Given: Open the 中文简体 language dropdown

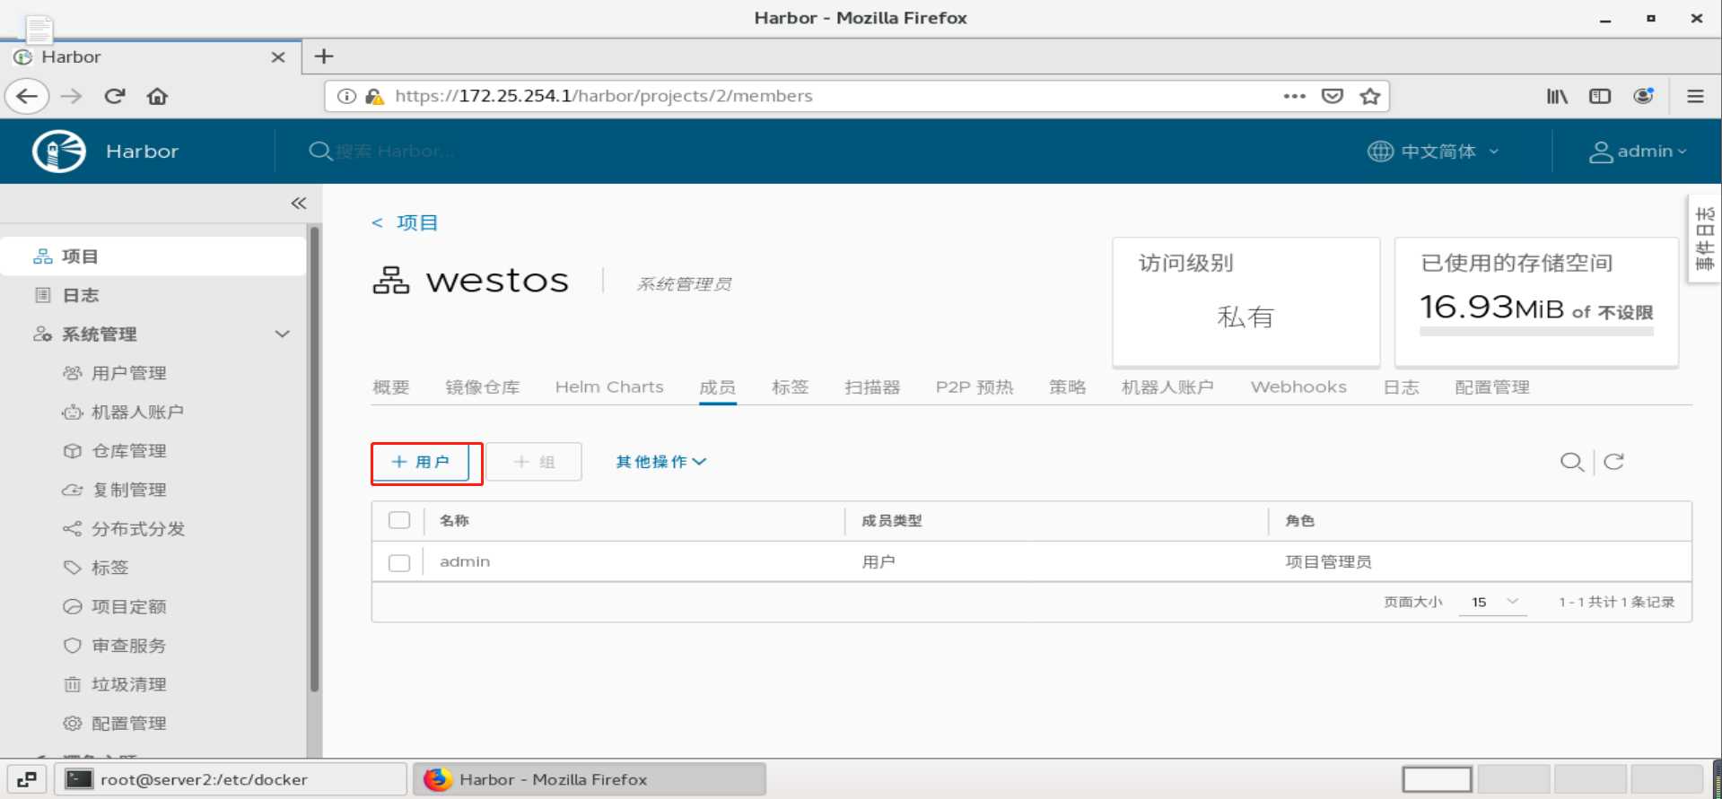Looking at the screenshot, I should click(x=1433, y=152).
